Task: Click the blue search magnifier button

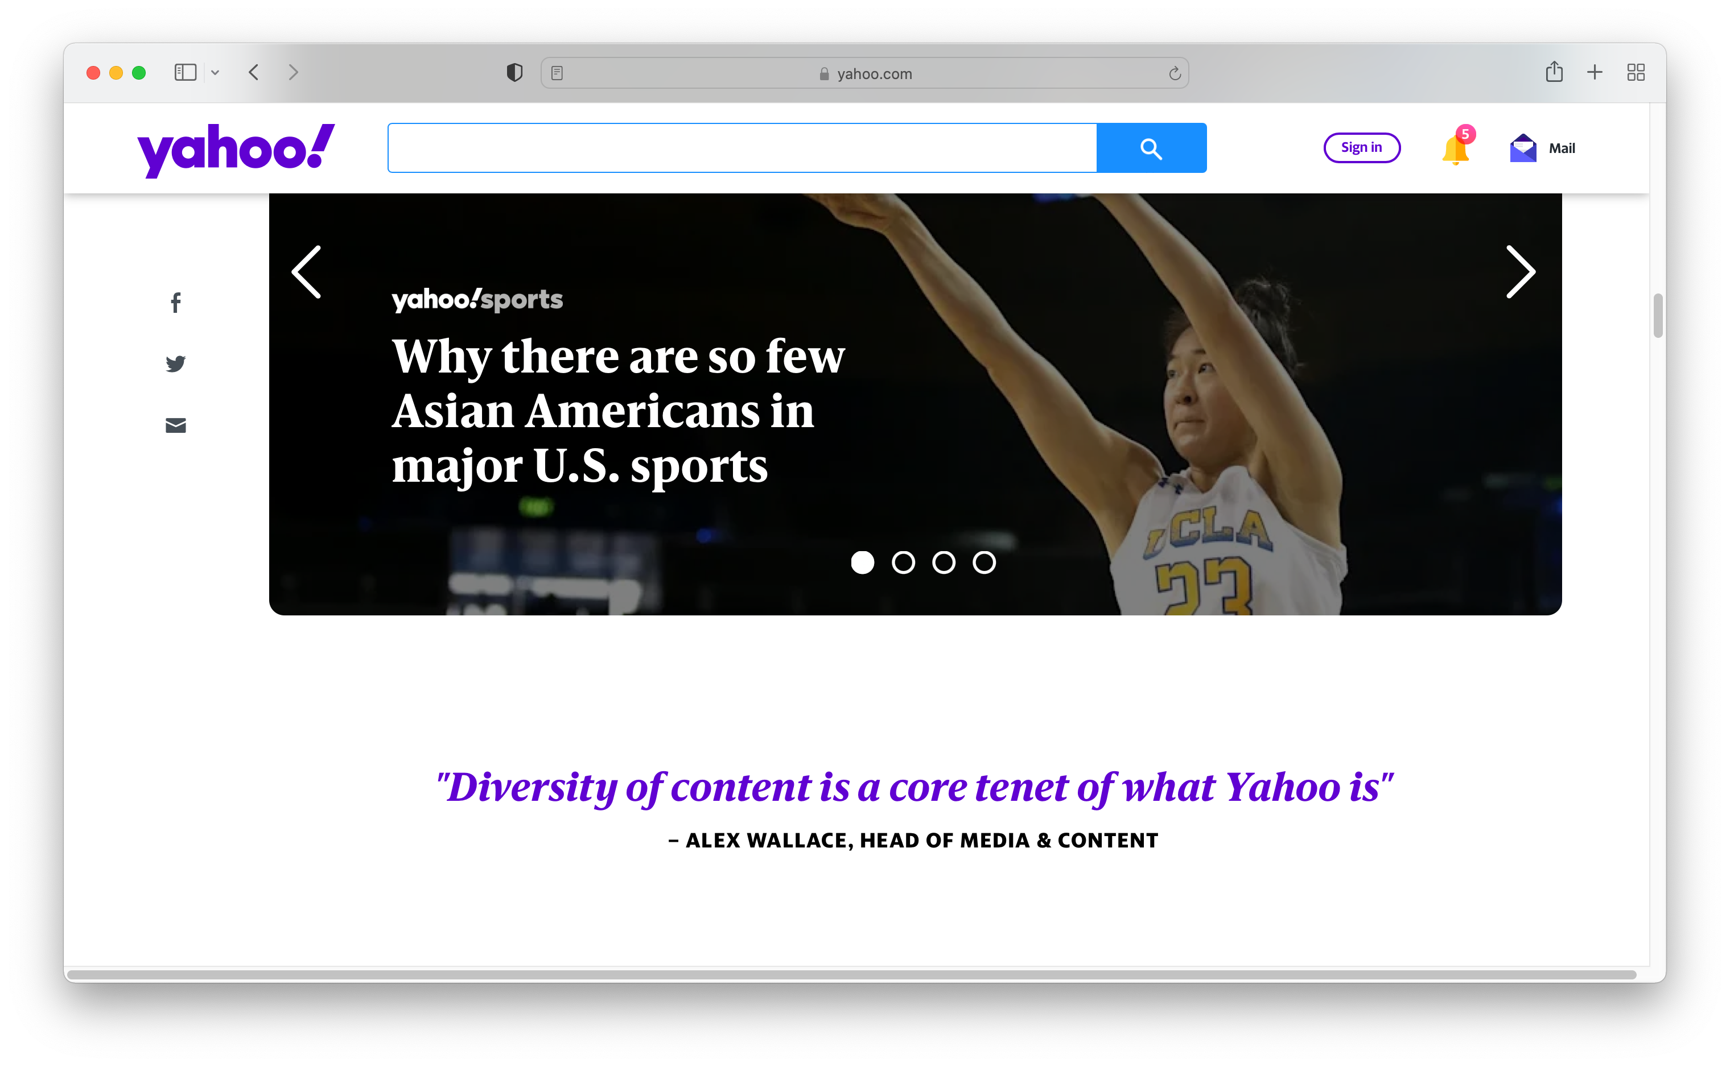Action: pos(1151,148)
